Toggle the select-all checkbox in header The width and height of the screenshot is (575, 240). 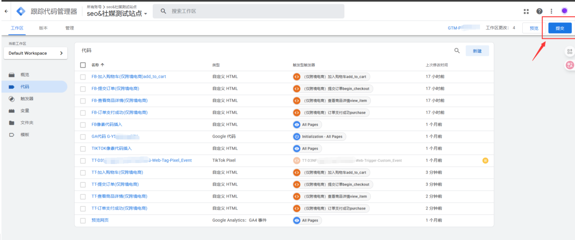(83, 65)
